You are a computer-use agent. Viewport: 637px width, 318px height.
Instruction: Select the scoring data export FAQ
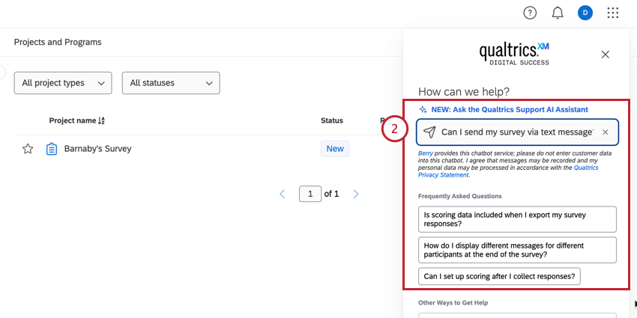[x=517, y=219]
